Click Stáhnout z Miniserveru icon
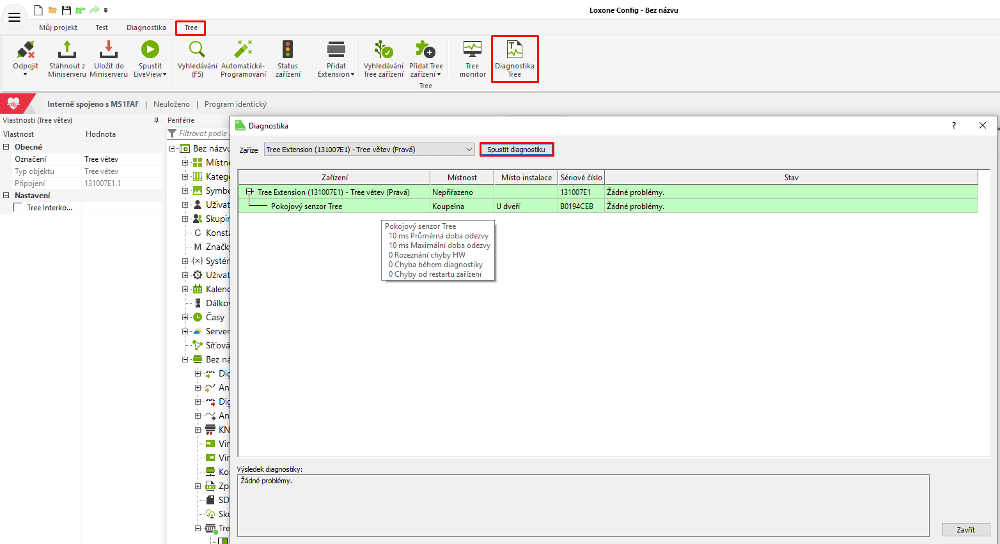This screenshot has width=1000, height=544. tap(67, 51)
